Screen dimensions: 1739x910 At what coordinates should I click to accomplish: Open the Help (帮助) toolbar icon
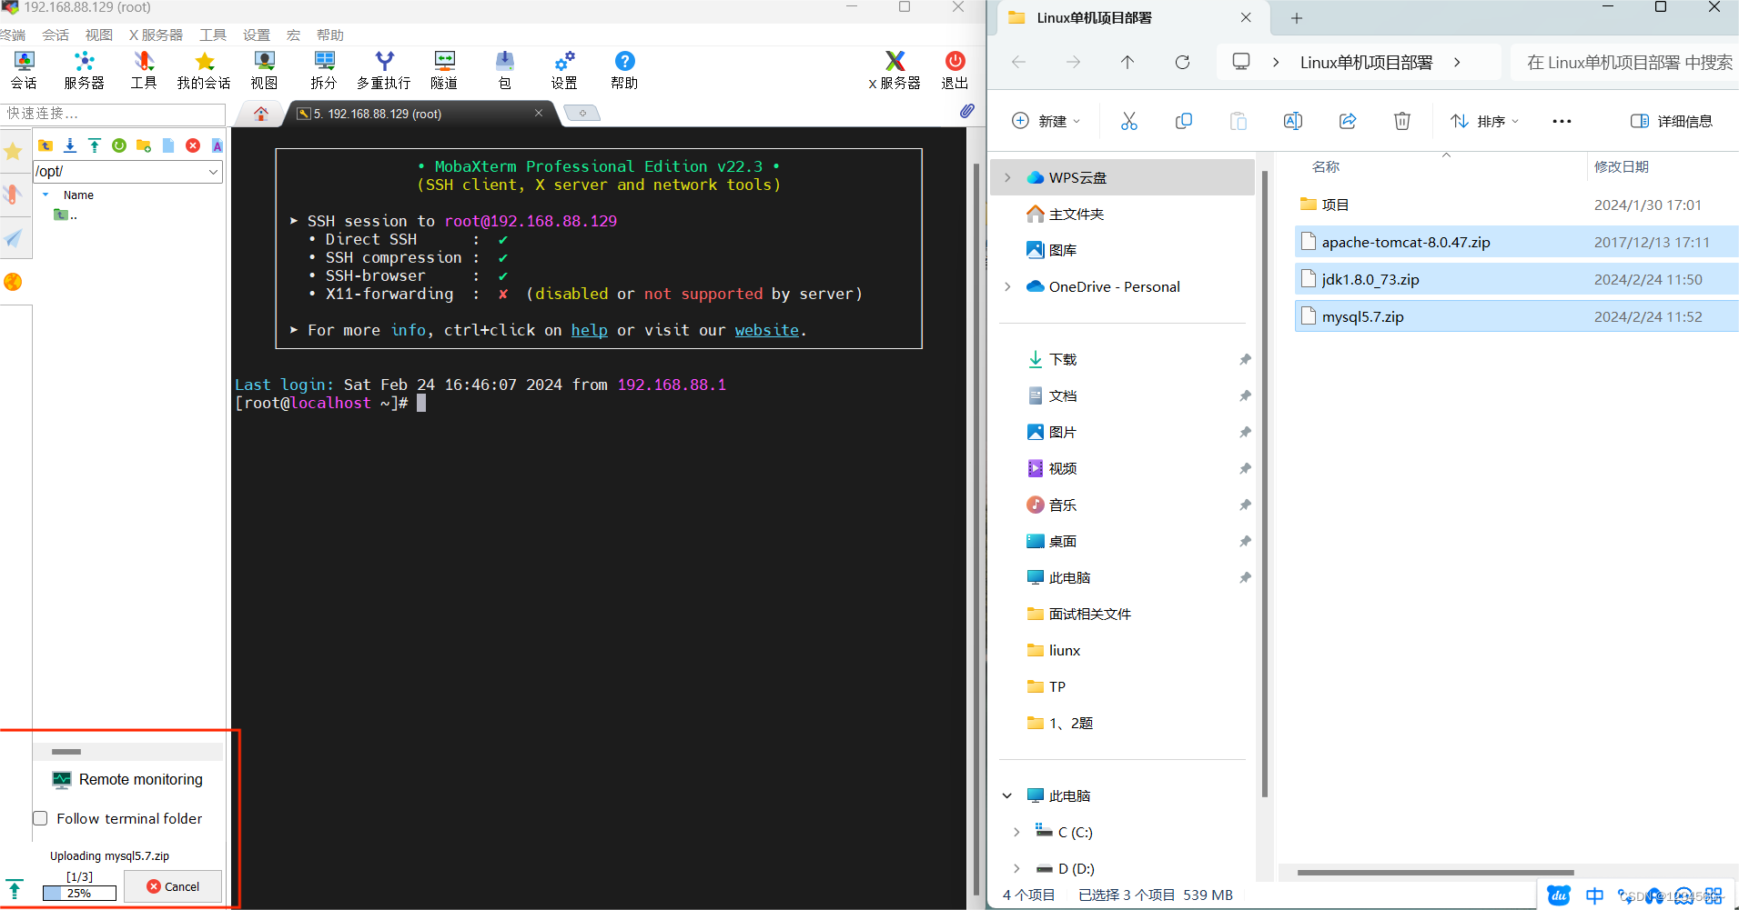click(624, 70)
